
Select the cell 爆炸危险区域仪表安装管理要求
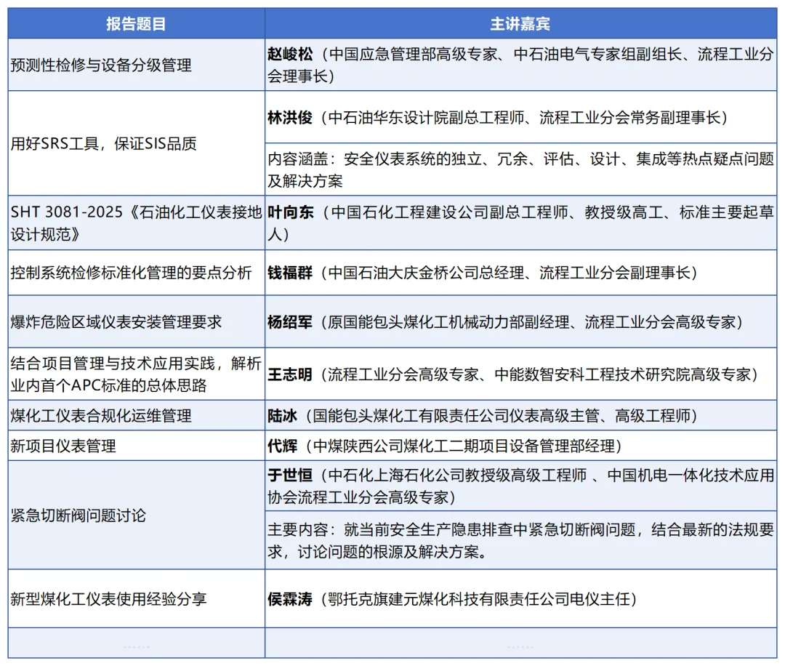[x=136, y=322]
